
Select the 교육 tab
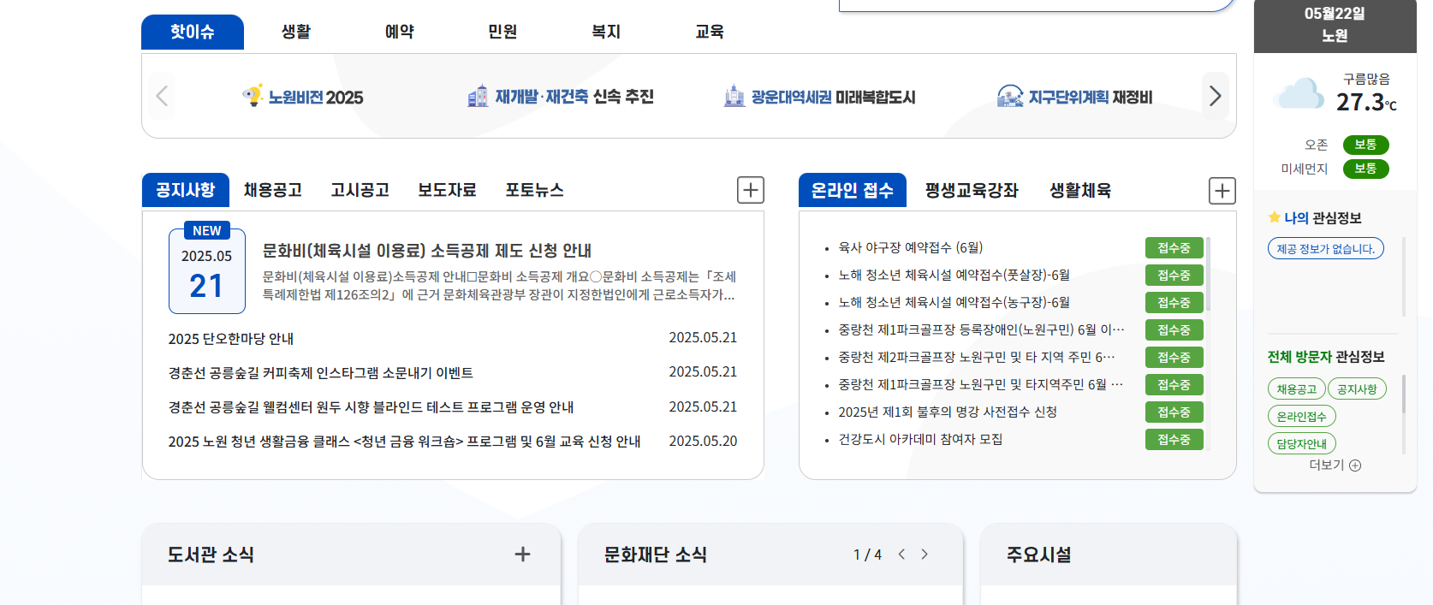tap(710, 32)
